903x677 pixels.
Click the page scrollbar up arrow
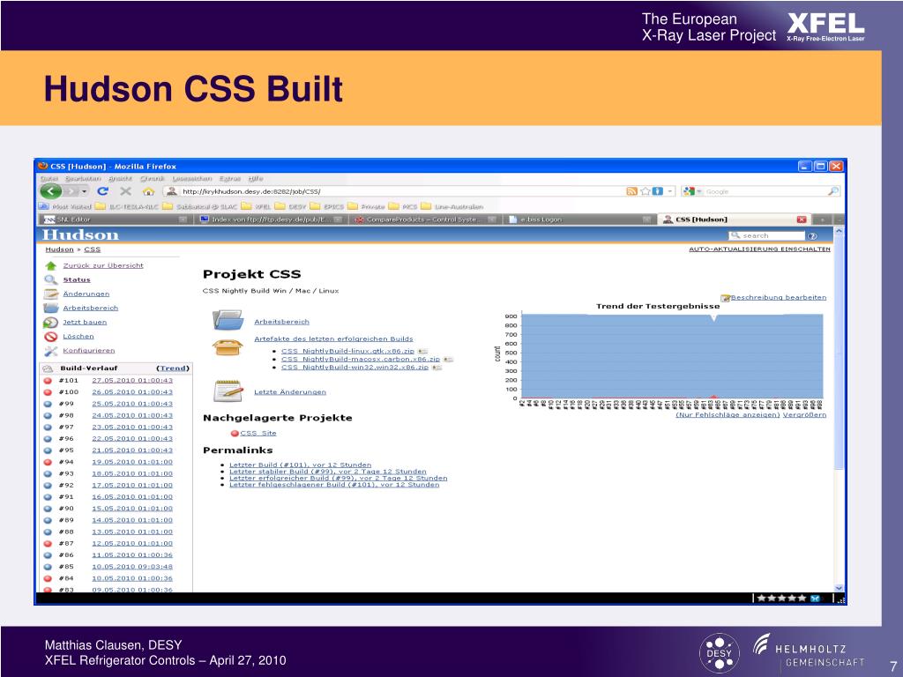(840, 231)
